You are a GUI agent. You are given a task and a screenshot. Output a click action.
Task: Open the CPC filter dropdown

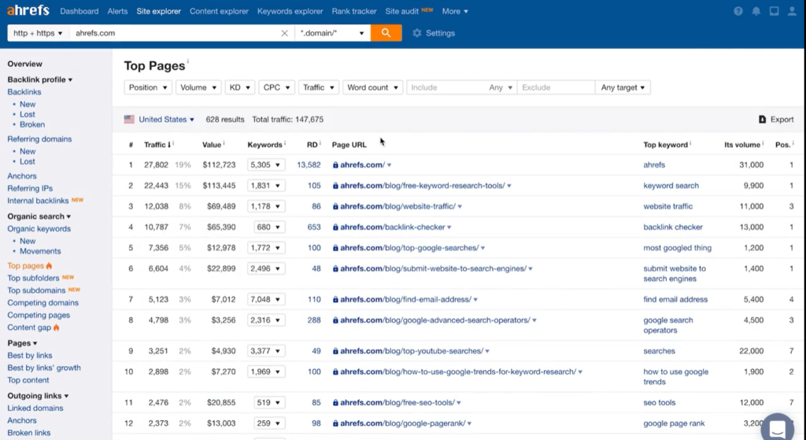276,87
